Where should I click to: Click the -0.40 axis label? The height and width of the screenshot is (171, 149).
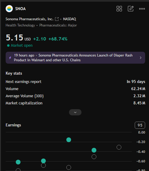pos(141,152)
